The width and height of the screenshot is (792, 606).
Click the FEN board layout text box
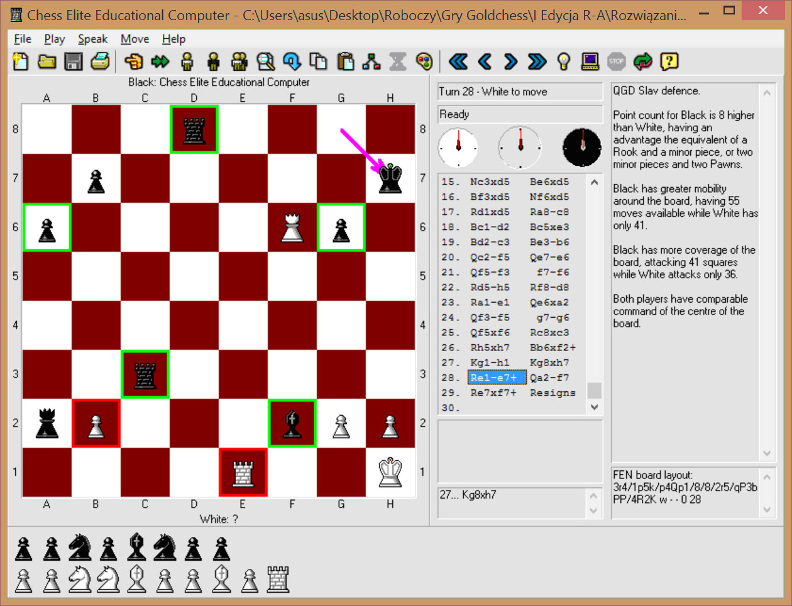click(693, 493)
